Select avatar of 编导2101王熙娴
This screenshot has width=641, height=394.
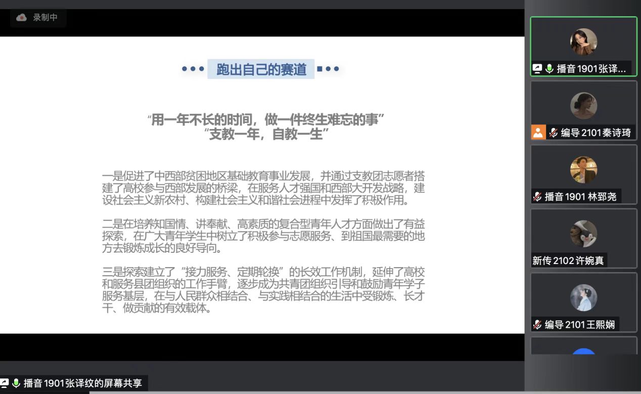(x=583, y=298)
